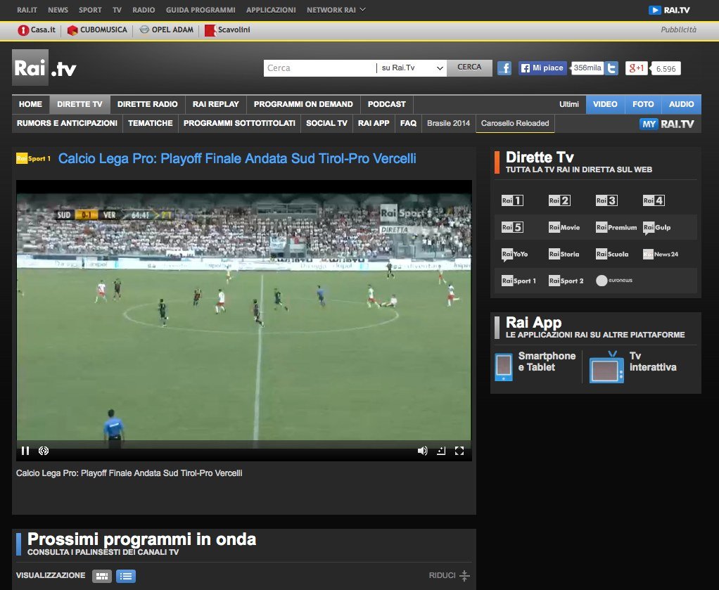The height and width of the screenshot is (590, 719).
Task: Open the 'su Rai.Tv' search scope dropdown
Action: 412,68
